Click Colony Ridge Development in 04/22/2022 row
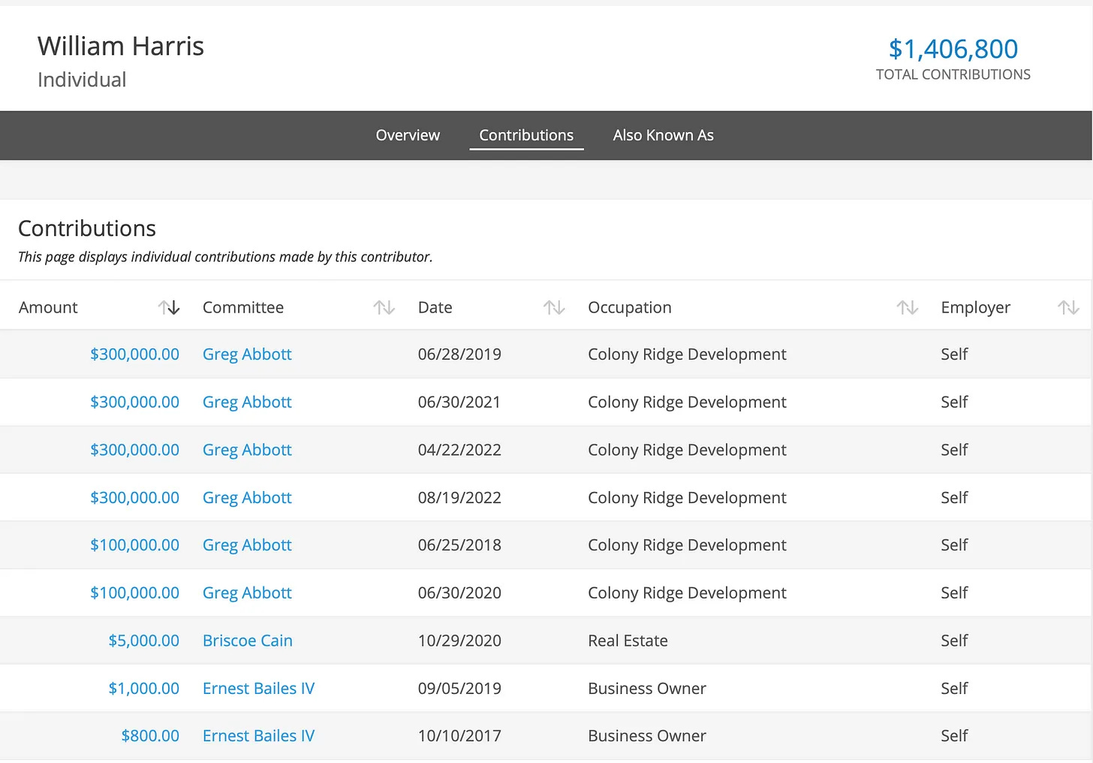The image size is (1093, 763). (687, 450)
